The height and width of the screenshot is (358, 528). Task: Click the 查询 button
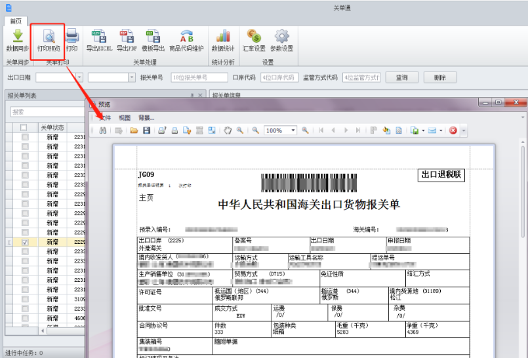pyautogui.click(x=401, y=77)
